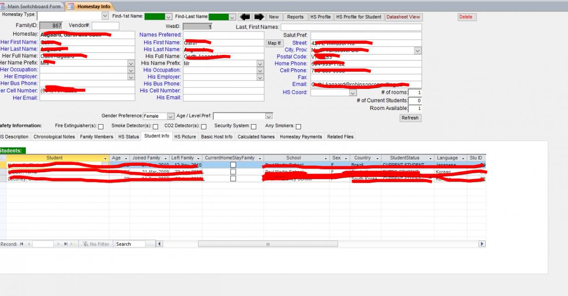Open the Student column filter arrow
568x296 pixels.
coord(106,158)
